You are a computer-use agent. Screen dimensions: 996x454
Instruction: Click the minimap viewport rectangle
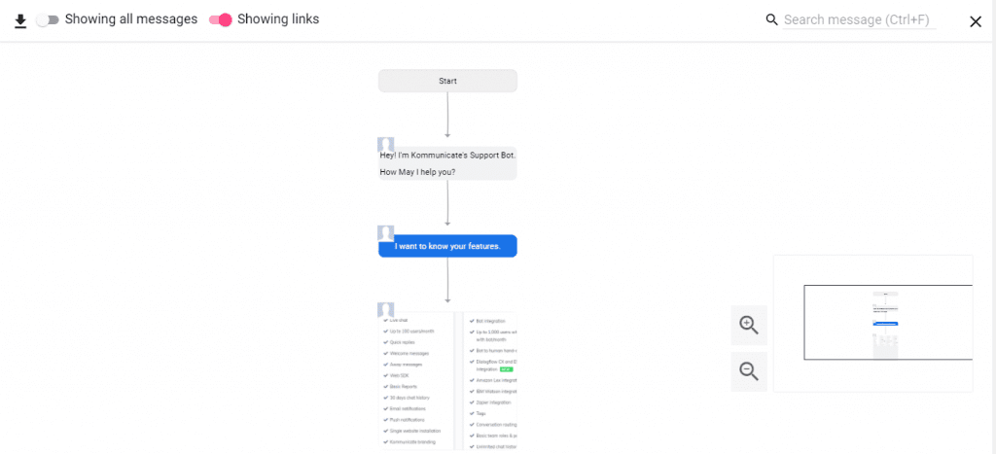click(888, 322)
